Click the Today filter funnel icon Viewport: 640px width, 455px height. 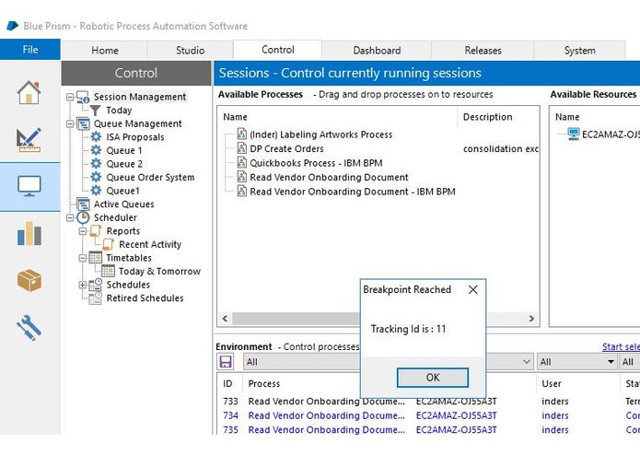pyautogui.click(x=95, y=111)
